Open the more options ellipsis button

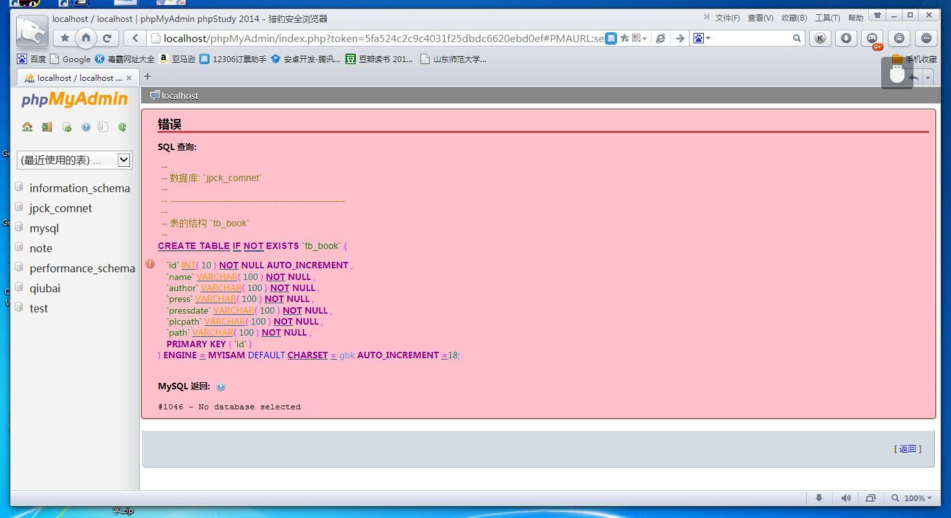click(x=926, y=38)
